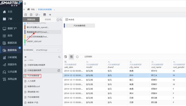Select the 人力资源 table
Image resolution: width=186 pixels, height=106 pixels.
point(31,81)
